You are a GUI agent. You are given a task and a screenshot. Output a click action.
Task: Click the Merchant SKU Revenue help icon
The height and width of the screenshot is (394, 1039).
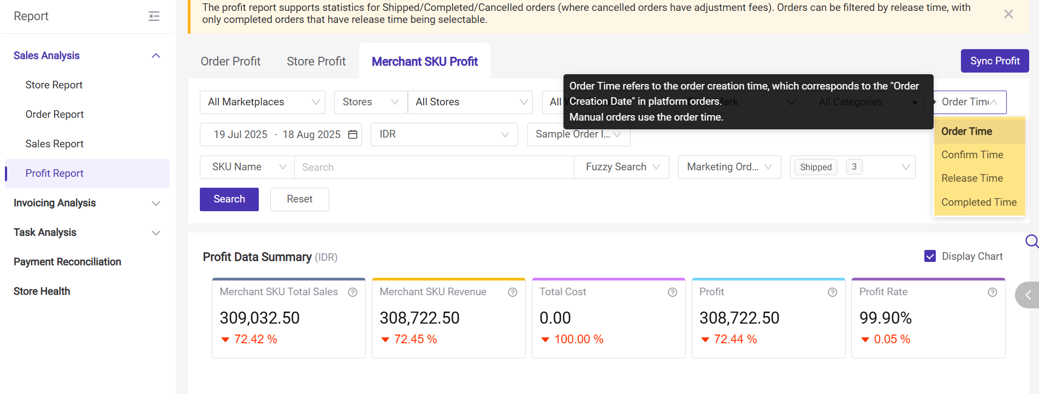point(513,292)
